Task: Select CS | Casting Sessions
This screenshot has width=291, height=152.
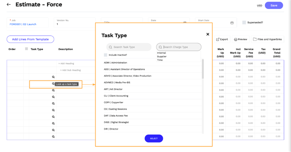Action: (153, 109)
